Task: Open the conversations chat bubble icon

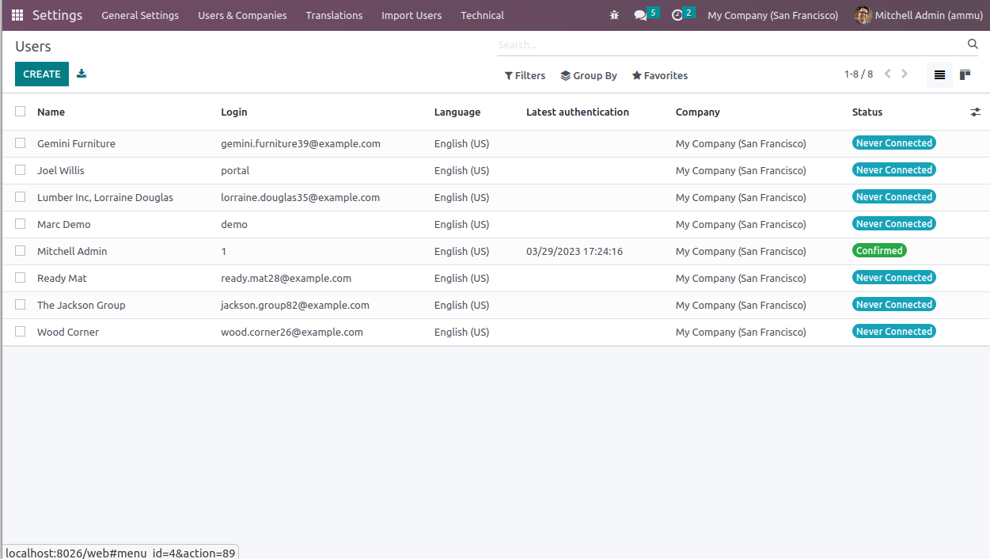Action: click(640, 15)
